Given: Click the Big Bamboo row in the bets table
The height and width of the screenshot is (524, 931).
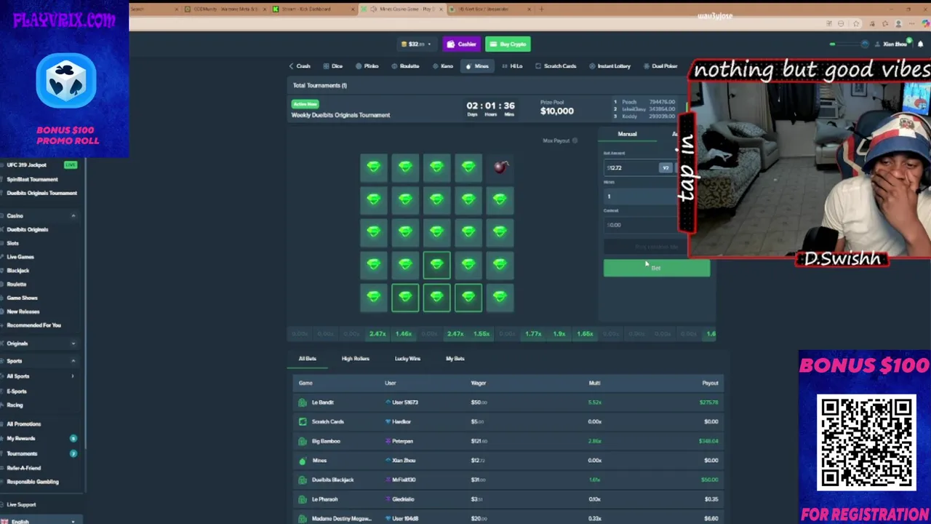Looking at the screenshot, I should coord(508,441).
